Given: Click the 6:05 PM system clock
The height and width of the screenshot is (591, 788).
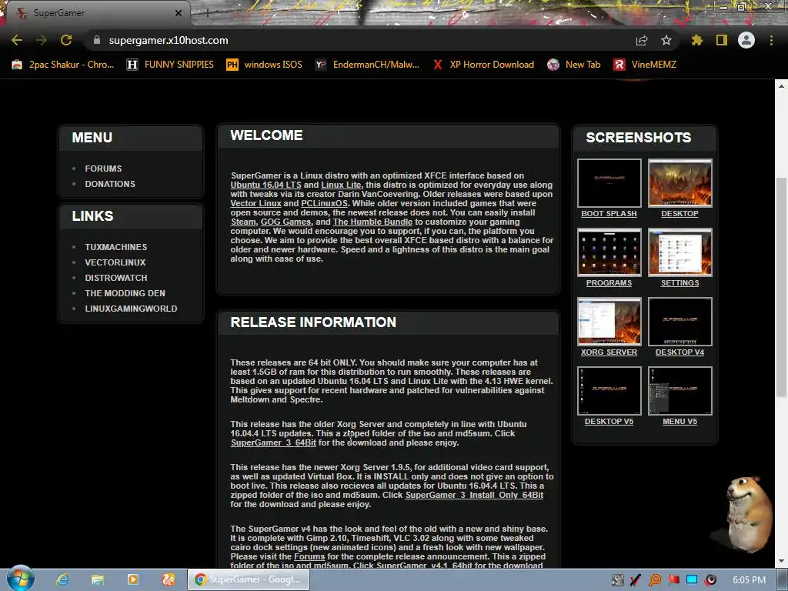Looking at the screenshot, I should (750, 580).
